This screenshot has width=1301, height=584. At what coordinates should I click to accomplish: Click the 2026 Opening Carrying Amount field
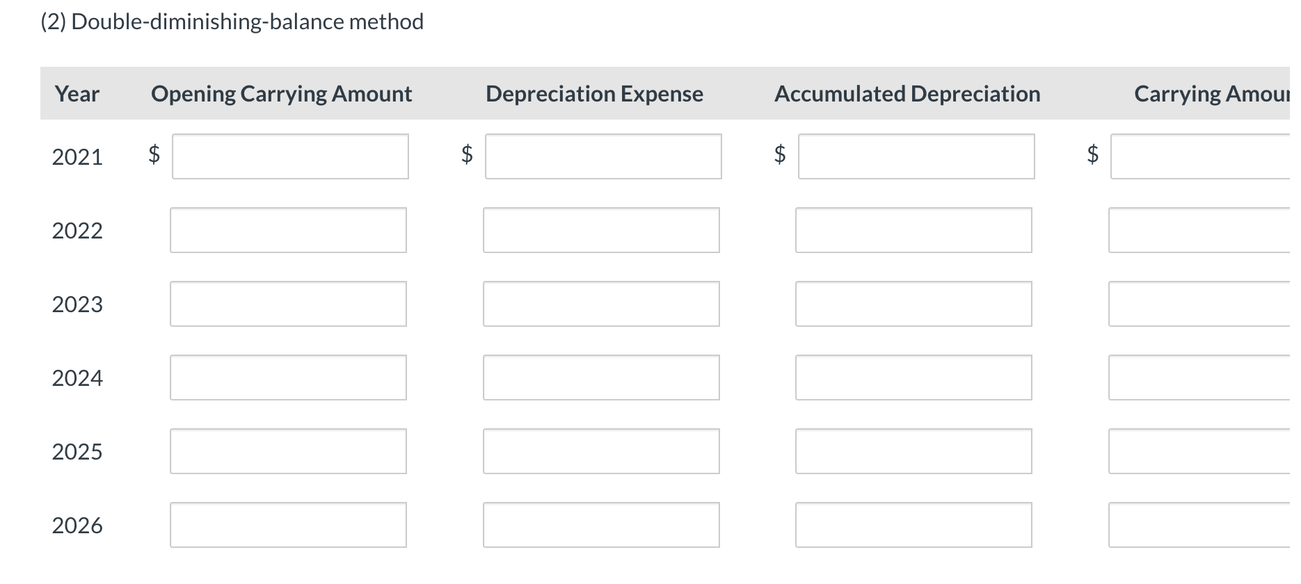pos(288,525)
